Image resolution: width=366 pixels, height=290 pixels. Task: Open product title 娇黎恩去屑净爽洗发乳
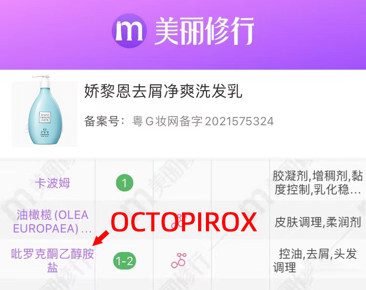pos(163,91)
